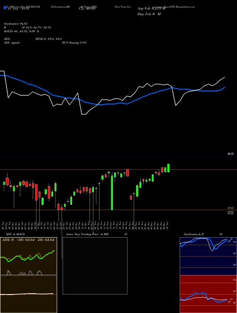The height and width of the screenshot is (313, 237).
Task: Click the 'ADX: 0 +DY: 63.64 -DY: 63.64' readout
Action: [x=28, y=240]
